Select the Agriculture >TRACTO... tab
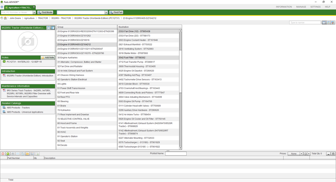Image resolution: width=336 pixels, height=182 pixels. tap(20, 8)
